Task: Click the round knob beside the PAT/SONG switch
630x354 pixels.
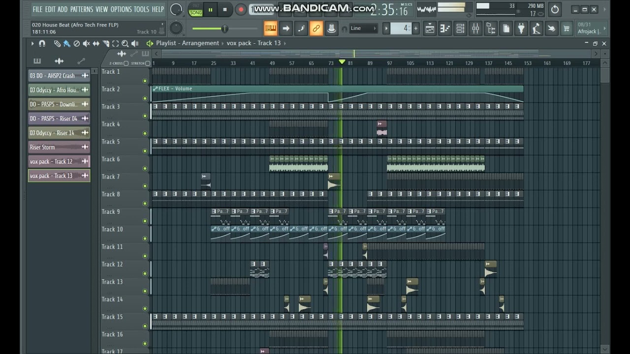Action: pyautogui.click(x=176, y=9)
